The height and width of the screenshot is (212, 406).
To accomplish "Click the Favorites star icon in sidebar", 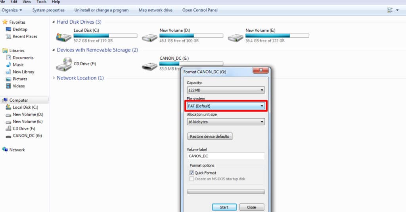I will 5,22.
